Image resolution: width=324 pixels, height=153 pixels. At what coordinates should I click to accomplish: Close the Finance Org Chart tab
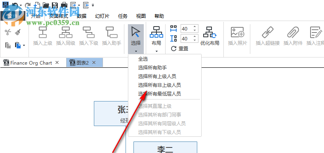pyautogui.click(x=57, y=63)
